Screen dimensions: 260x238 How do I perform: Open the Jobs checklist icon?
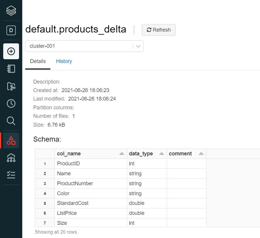(11, 175)
